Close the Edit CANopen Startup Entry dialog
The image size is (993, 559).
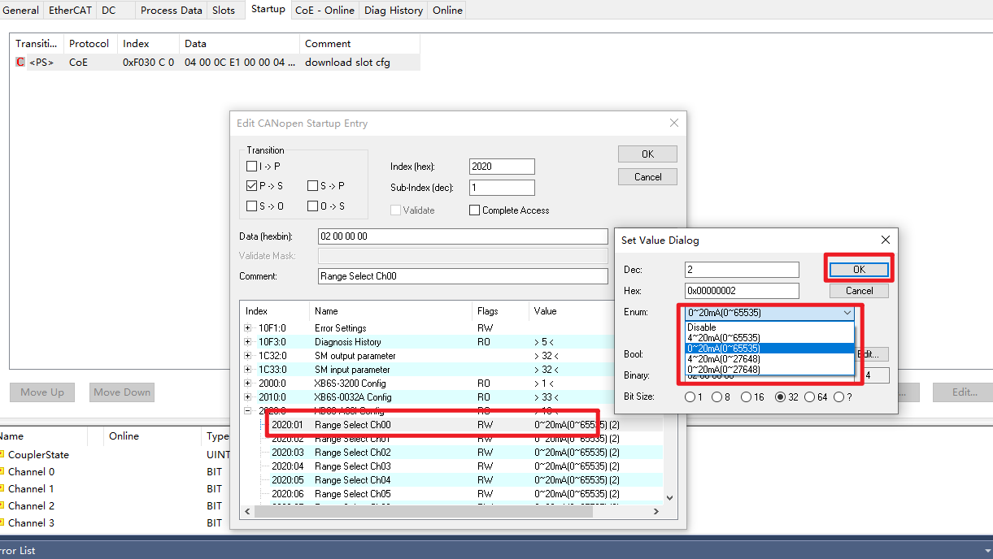coord(673,123)
